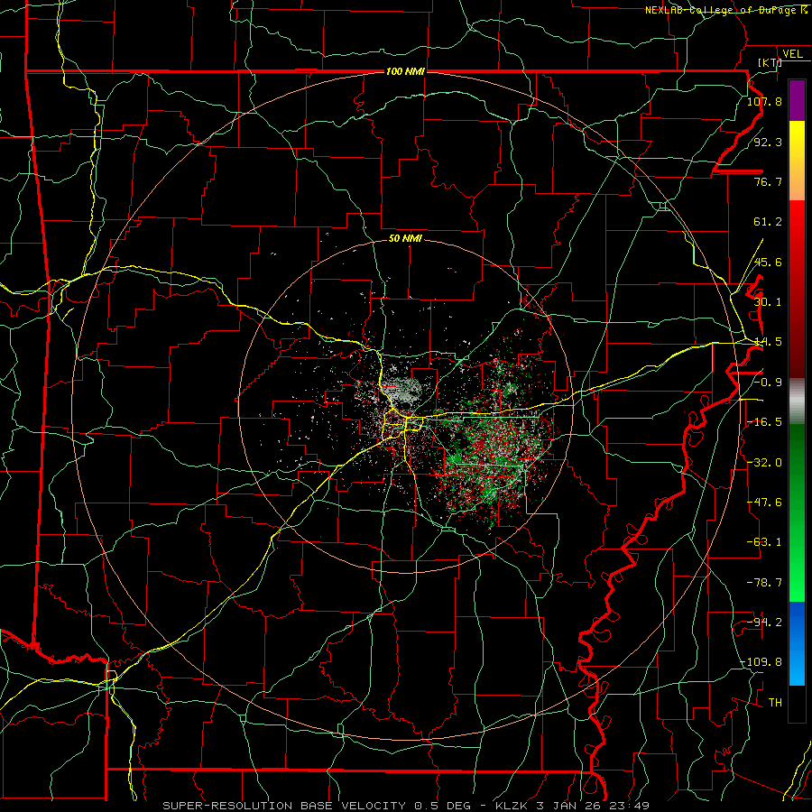This screenshot has height=812, width=812.
Task: Select the 61.2 value on velocity scale
Action: tap(768, 222)
